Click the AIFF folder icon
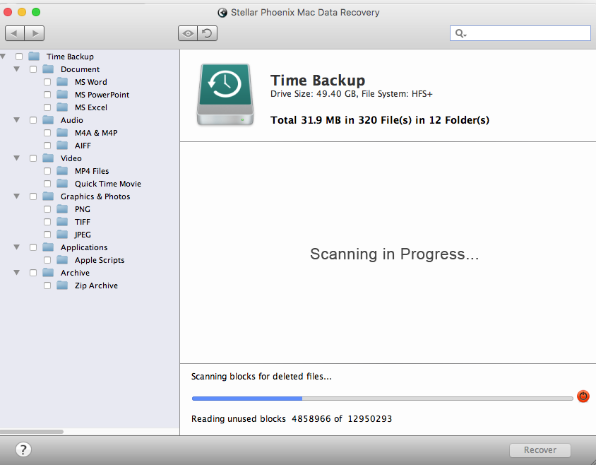 click(x=62, y=146)
